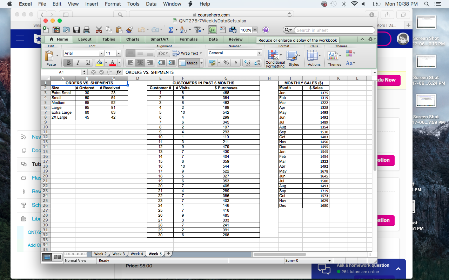Open the Formulas ribbon tab
This screenshot has height=280, width=449.
point(189,39)
